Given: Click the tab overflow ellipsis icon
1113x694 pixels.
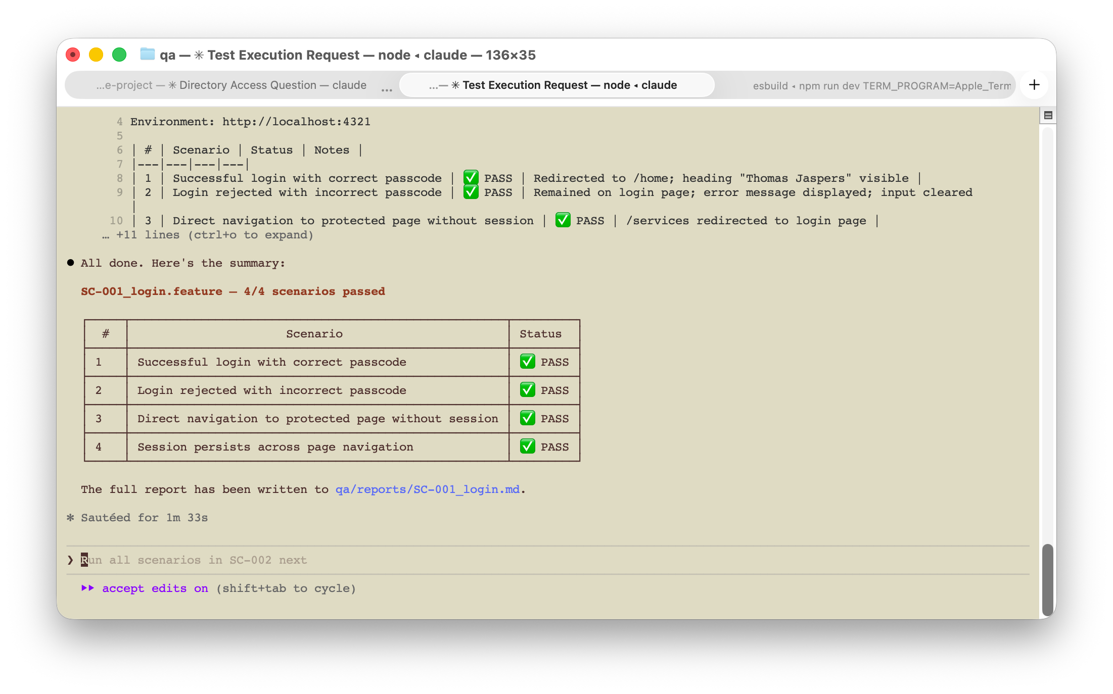Looking at the screenshot, I should 387,90.
